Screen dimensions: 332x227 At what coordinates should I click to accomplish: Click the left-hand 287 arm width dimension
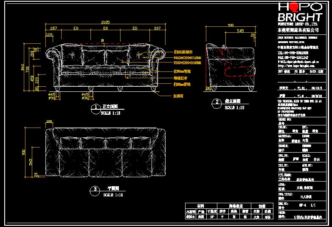coord(53,28)
